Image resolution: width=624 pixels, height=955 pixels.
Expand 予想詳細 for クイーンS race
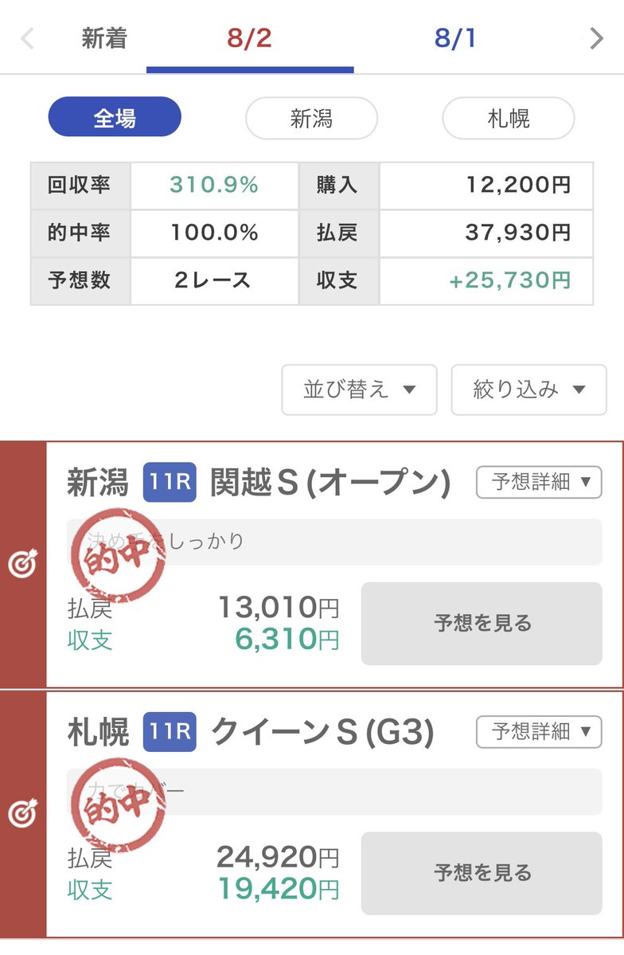[x=539, y=731]
